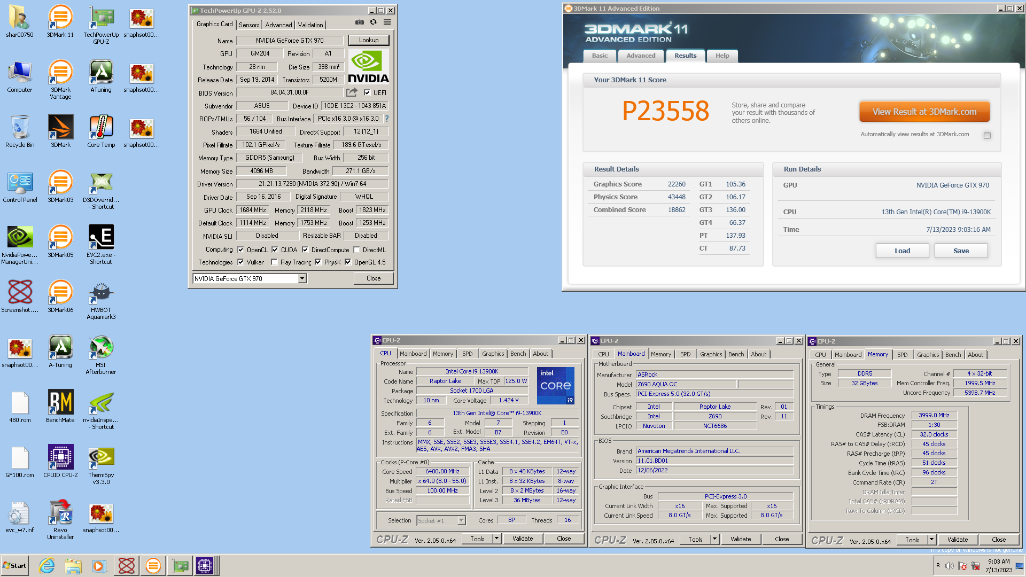Open Internet Explorer from taskbar
1026x577 pixels.
tap(47, 565)
